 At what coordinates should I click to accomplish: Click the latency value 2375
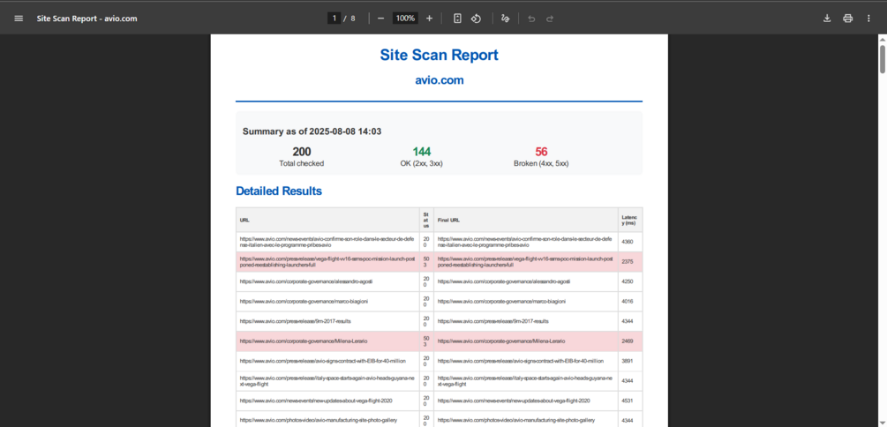pos(628,262)
